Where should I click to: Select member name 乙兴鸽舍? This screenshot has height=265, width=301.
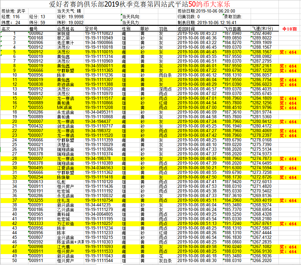[x=66, y=209]
